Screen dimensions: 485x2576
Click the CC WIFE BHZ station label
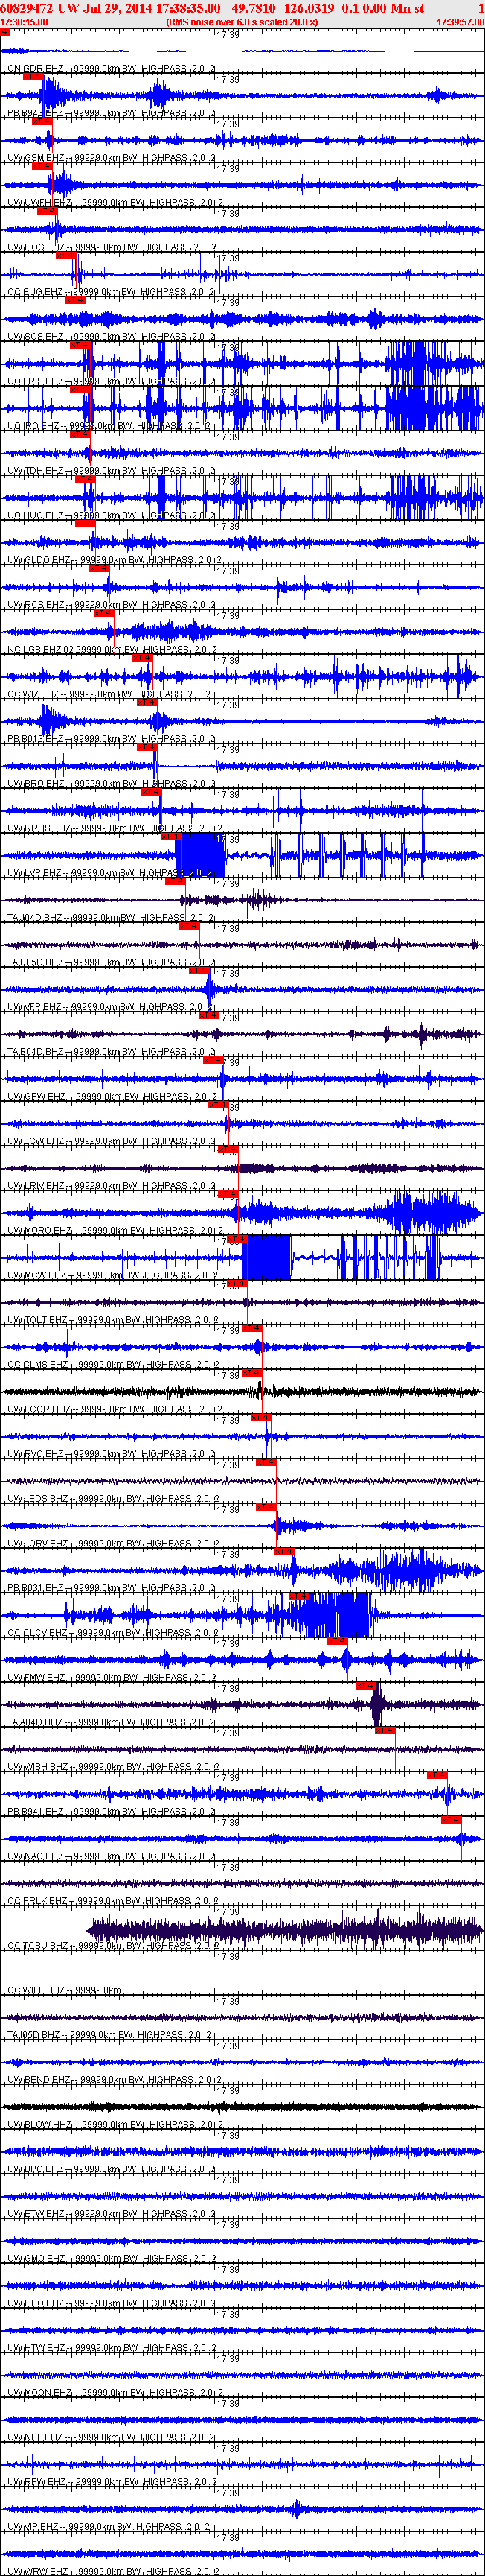coord(37,1991)
